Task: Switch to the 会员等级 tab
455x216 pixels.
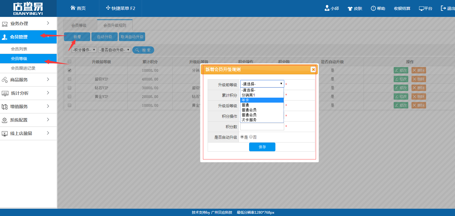Action: point(79,25)
